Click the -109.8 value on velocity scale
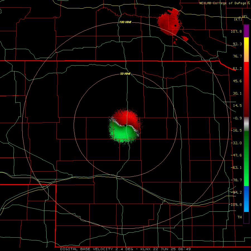Screen dimensions: 251x251 click(x=235, y=205)
